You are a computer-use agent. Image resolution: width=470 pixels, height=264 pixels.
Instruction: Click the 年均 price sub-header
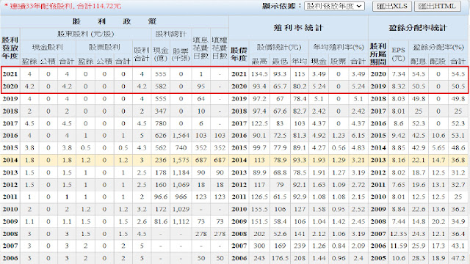click(299, 62)
